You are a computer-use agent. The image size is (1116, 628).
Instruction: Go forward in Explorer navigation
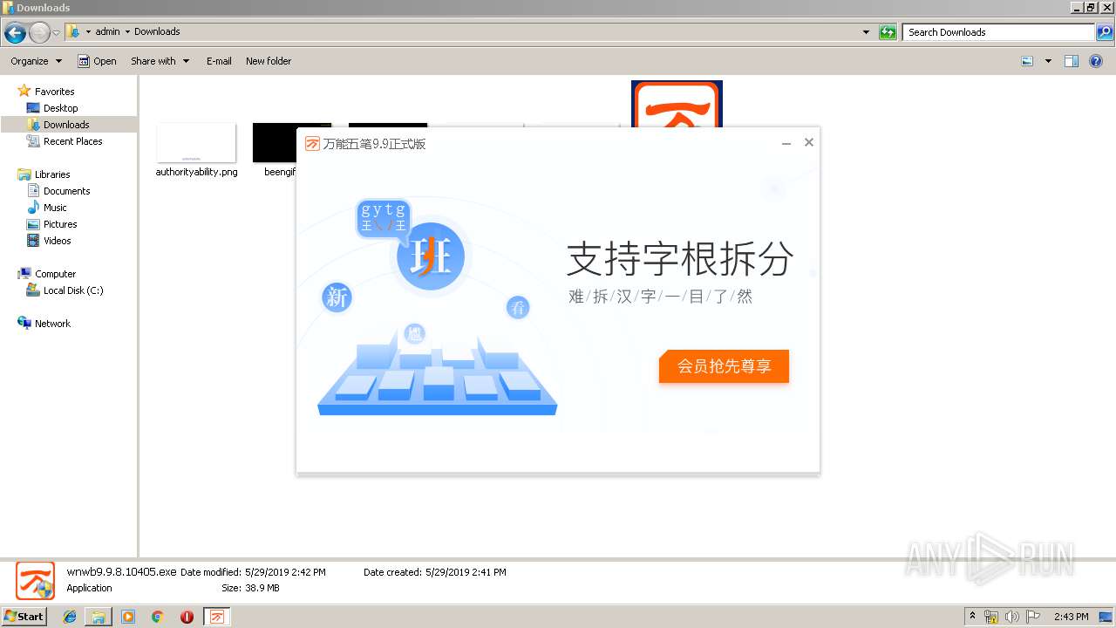click(x=39, y=33)
